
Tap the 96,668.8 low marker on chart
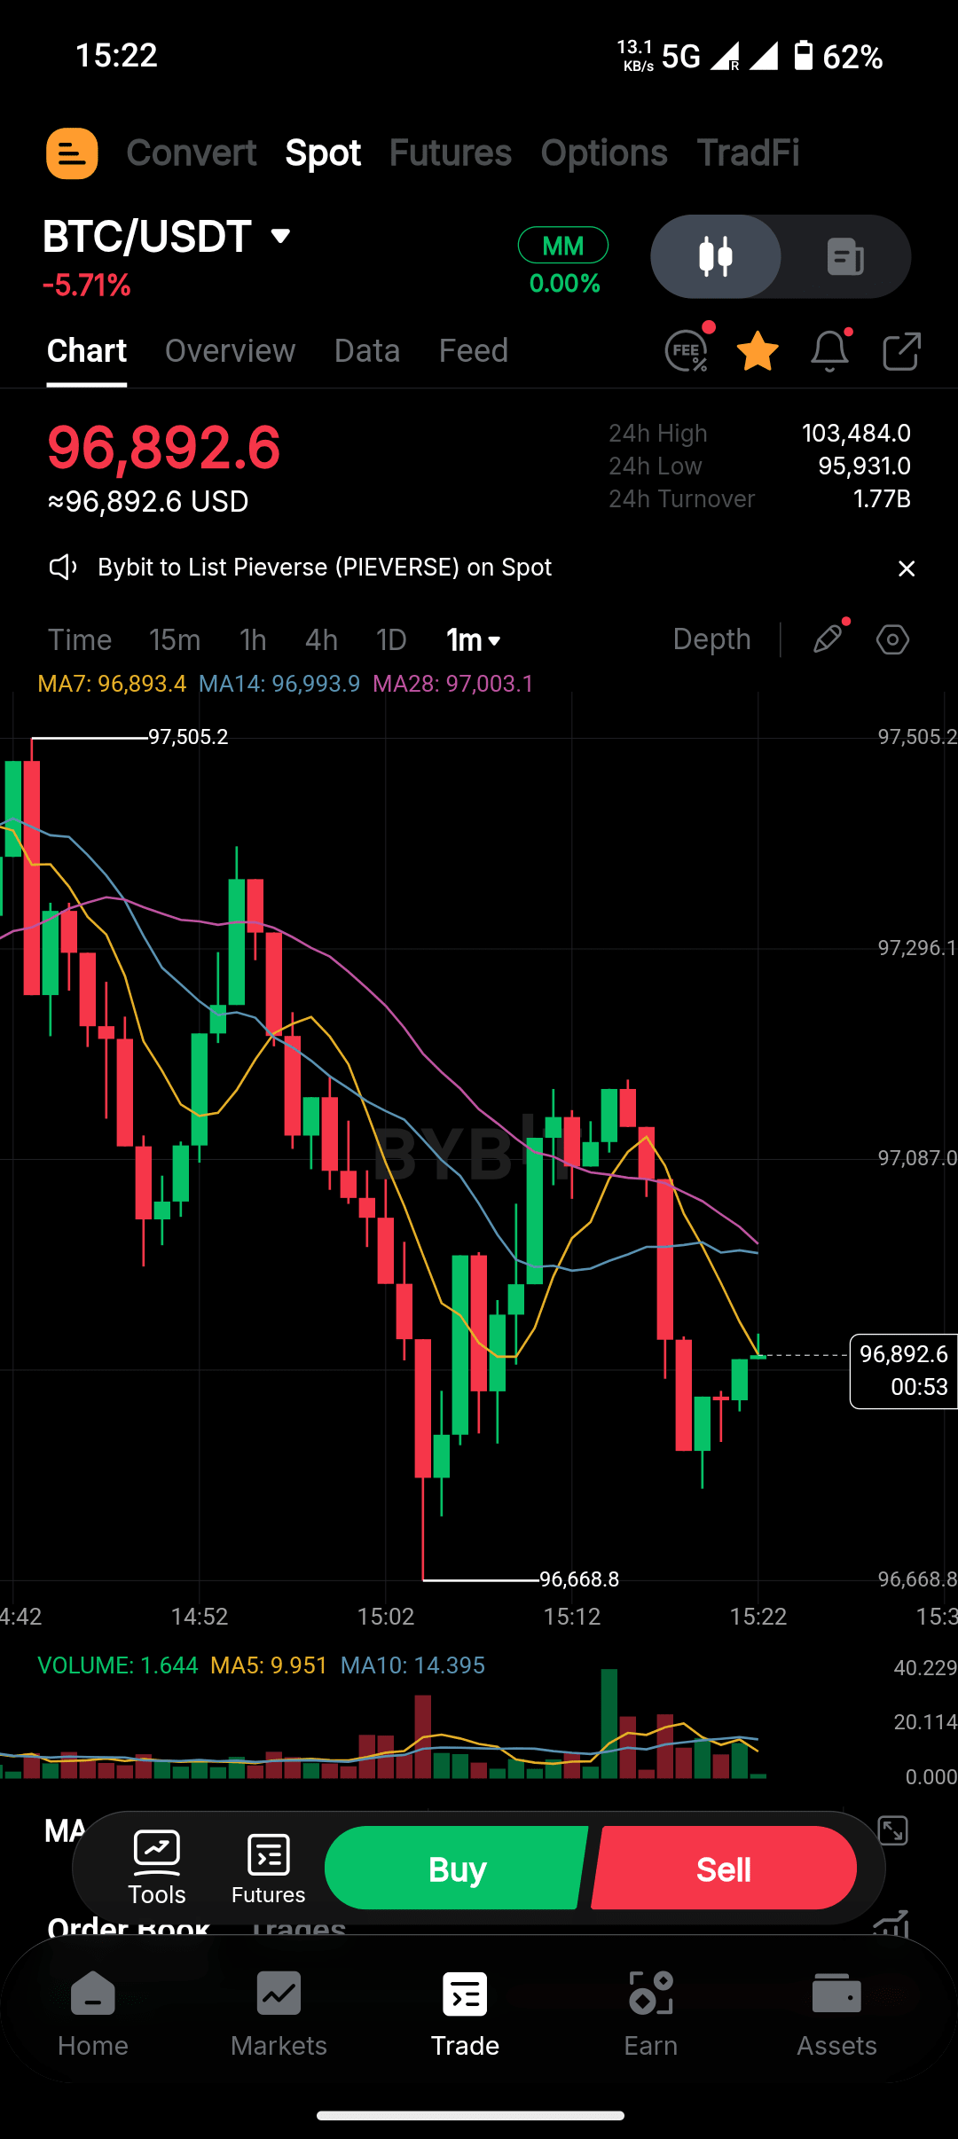(x=579, y=1579)
